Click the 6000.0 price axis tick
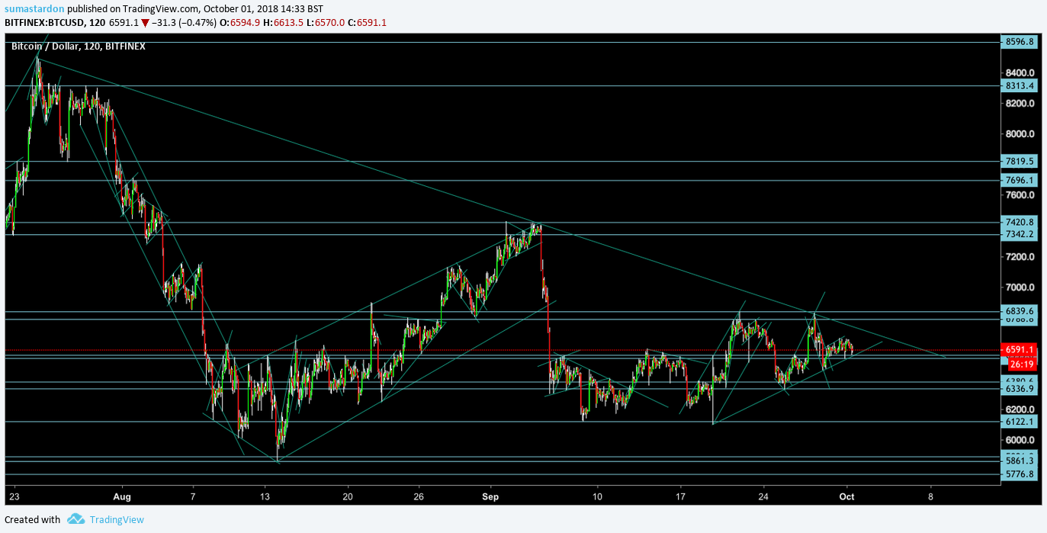This screenshot has height=533, width=1047. tap(1021, 440)
